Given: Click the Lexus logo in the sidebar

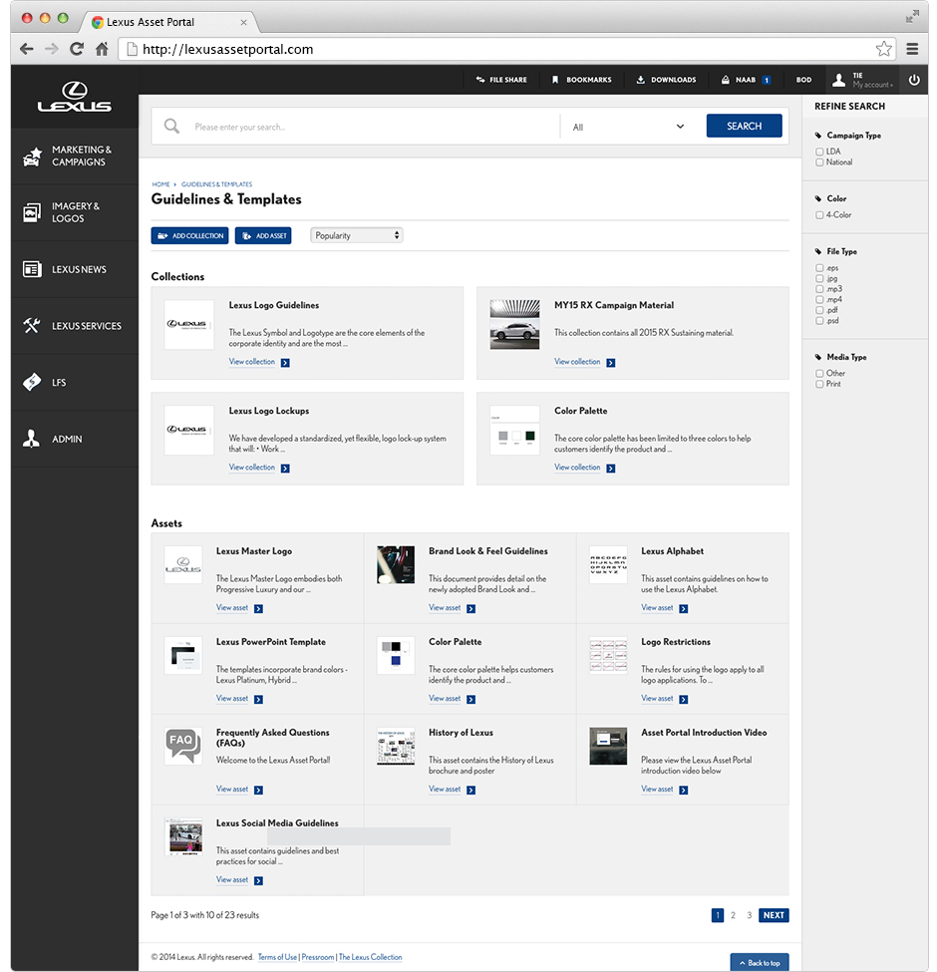Looking at the screenshot, I should click(x=75, y=98).
